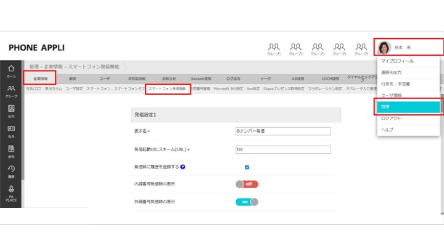This screenshot has width=444, height=249.
Task: Select the Sansan連携 tab
Action: click(x=201, y=79)
